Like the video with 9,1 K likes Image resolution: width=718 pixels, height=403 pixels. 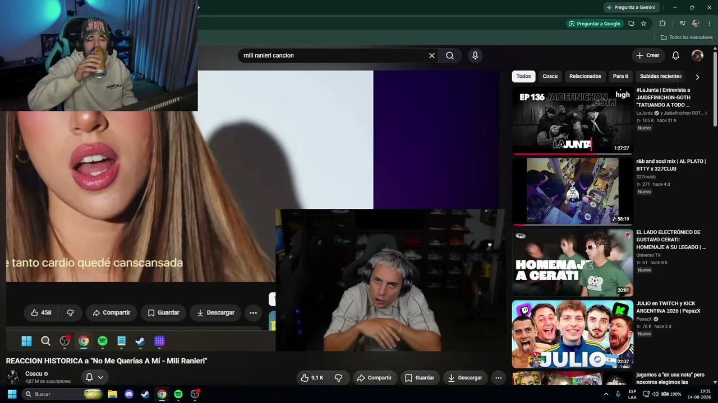[312, 378]
